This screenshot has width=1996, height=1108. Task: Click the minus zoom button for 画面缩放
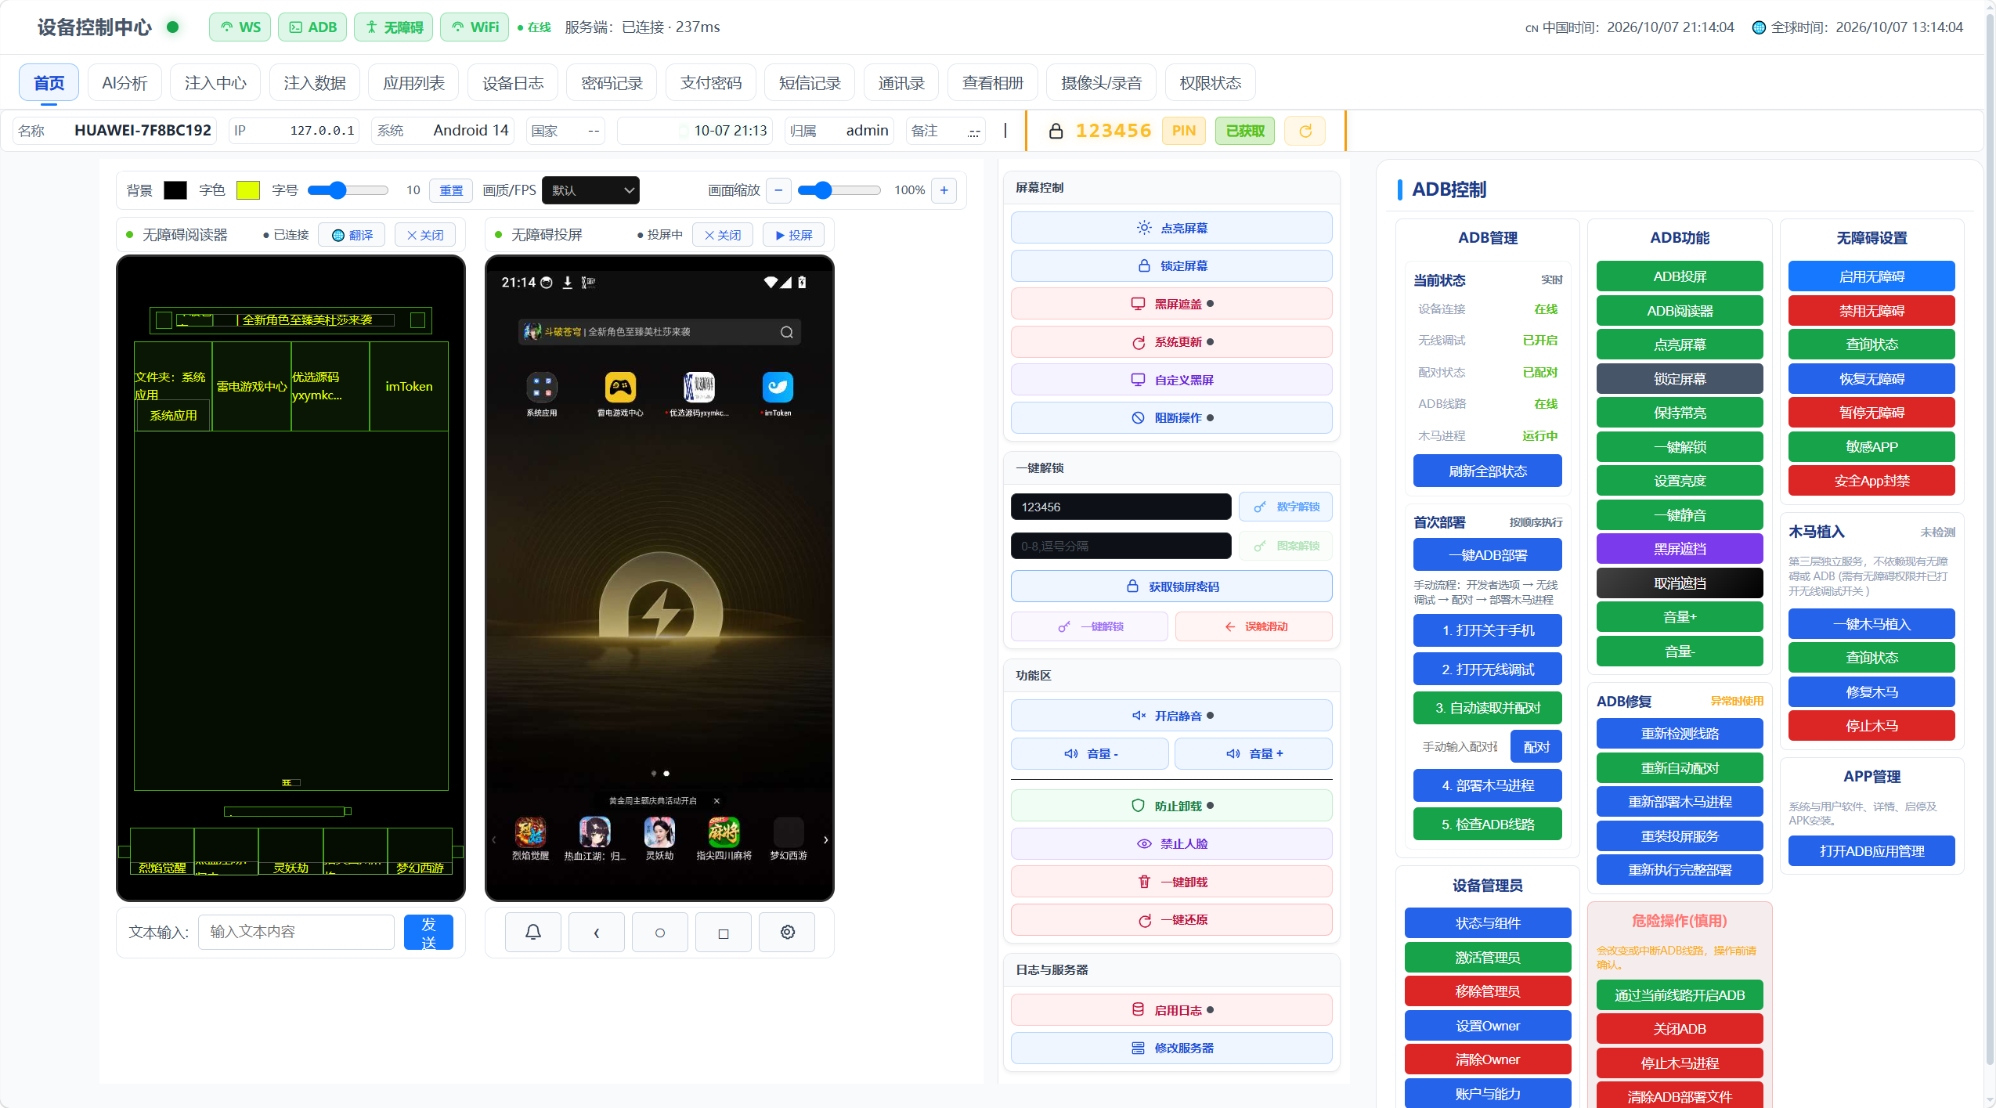click(x=778, y=190)
